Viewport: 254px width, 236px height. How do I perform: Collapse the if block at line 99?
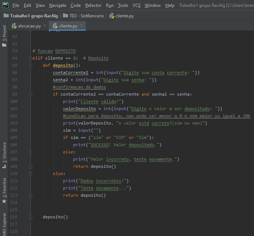30,94
